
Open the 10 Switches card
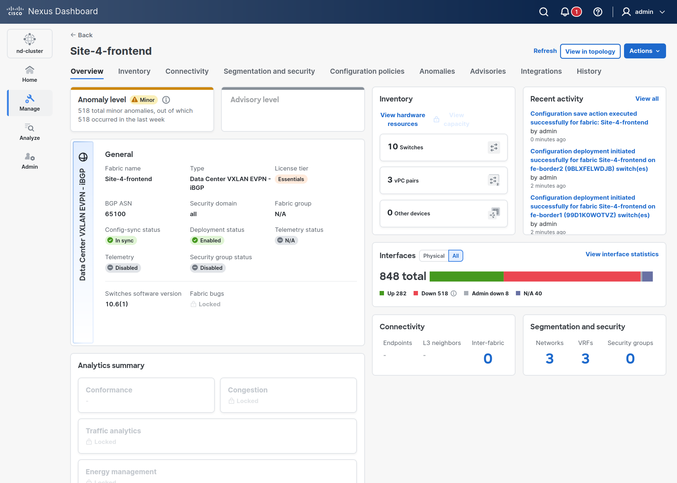point(444,147)
